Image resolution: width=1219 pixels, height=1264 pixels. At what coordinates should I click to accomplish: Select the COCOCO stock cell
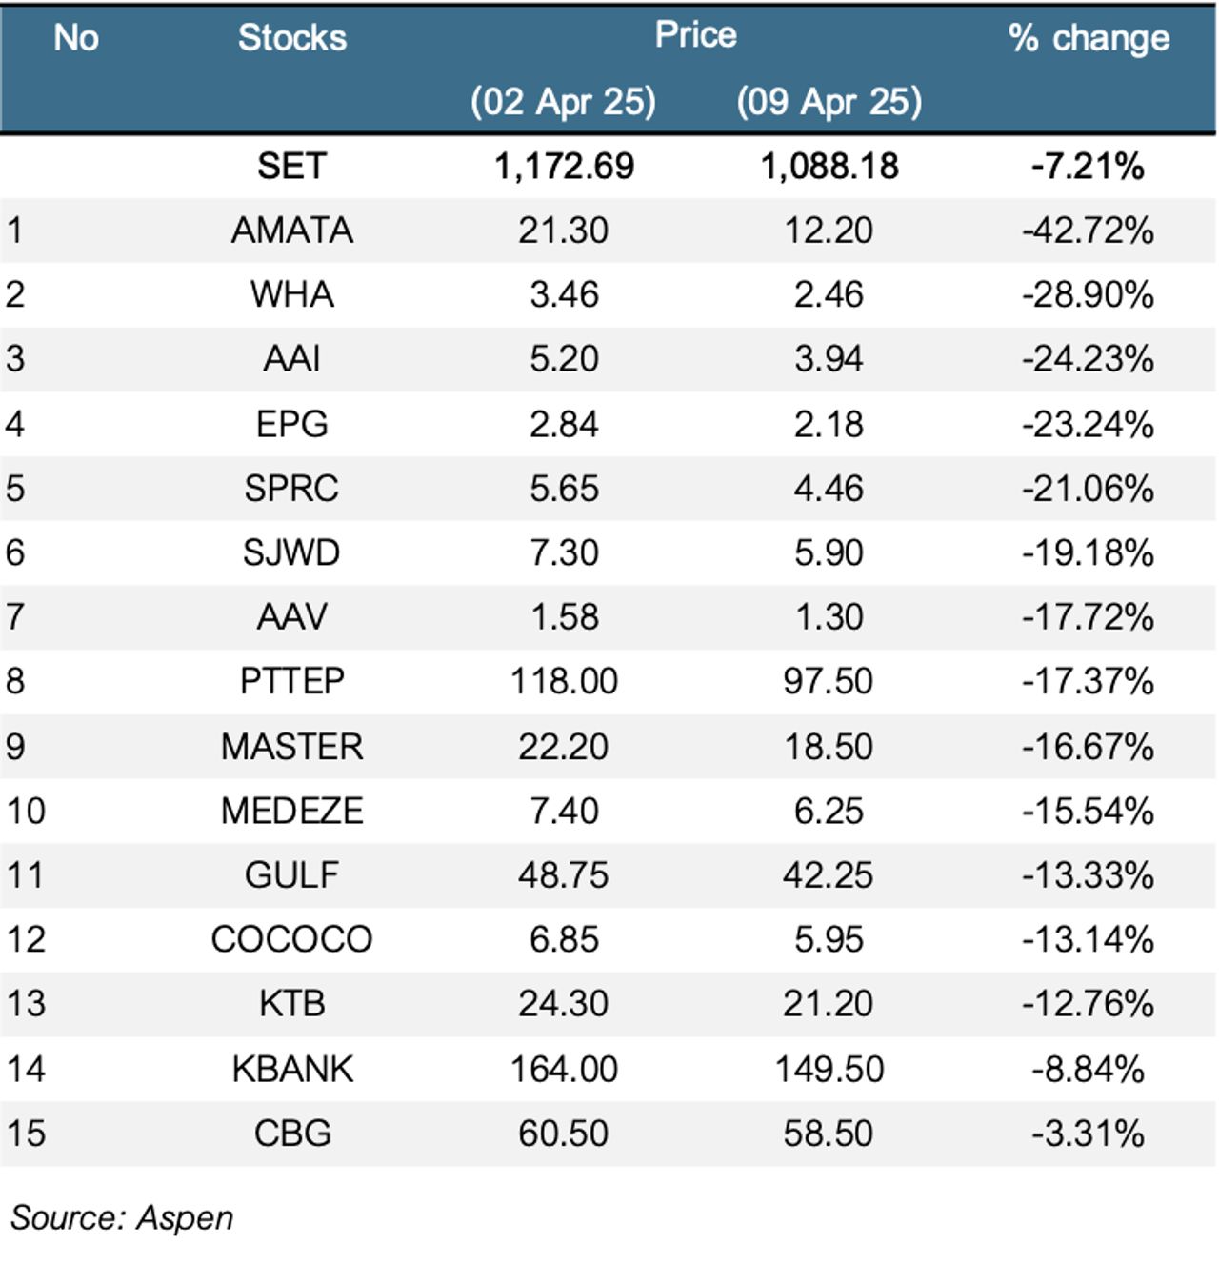[291, 939]
